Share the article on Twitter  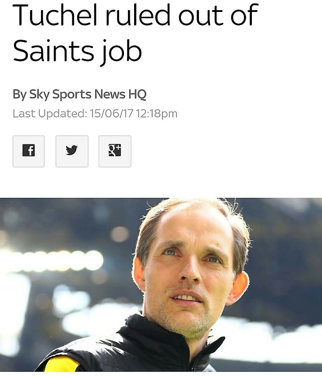tap(72, 151)
